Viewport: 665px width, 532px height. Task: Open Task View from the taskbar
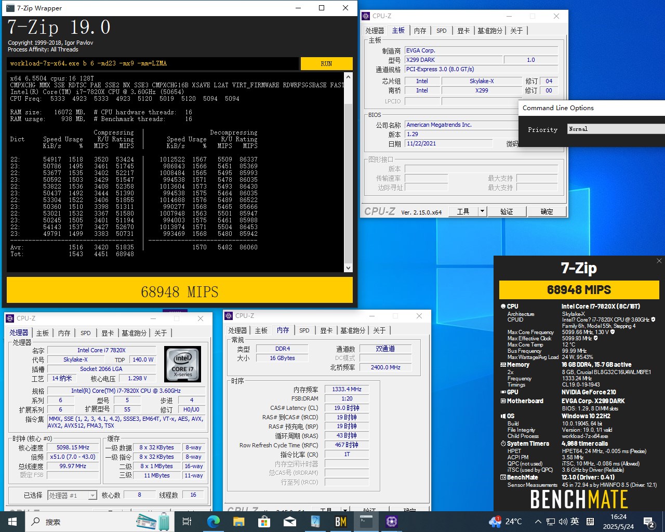tap(187, 522)
